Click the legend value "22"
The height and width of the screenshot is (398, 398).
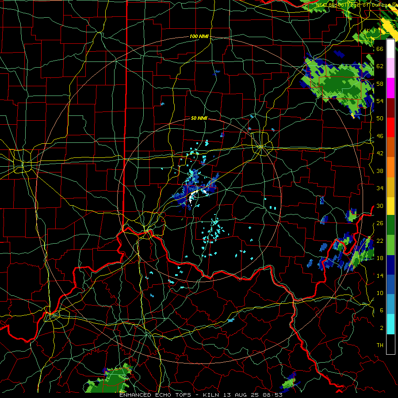coord(380,241)
